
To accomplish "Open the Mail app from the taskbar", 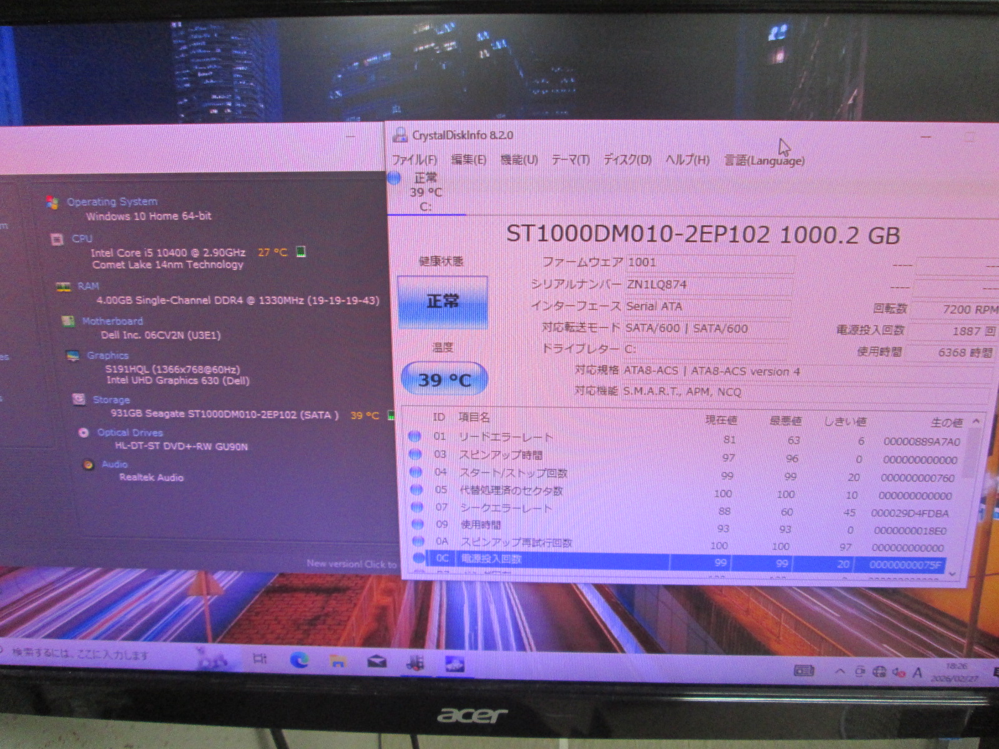I will point(376,662).
